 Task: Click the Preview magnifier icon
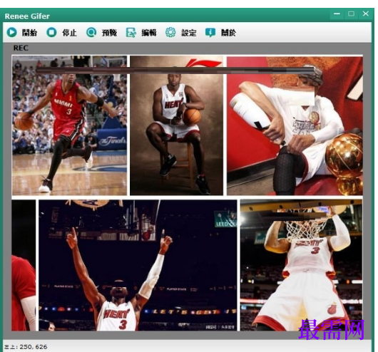click(91, 32)
